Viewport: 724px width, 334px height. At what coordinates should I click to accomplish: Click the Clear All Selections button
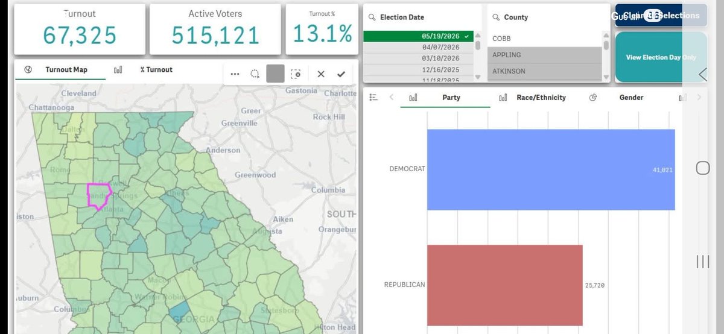click(x=661, y=16)
